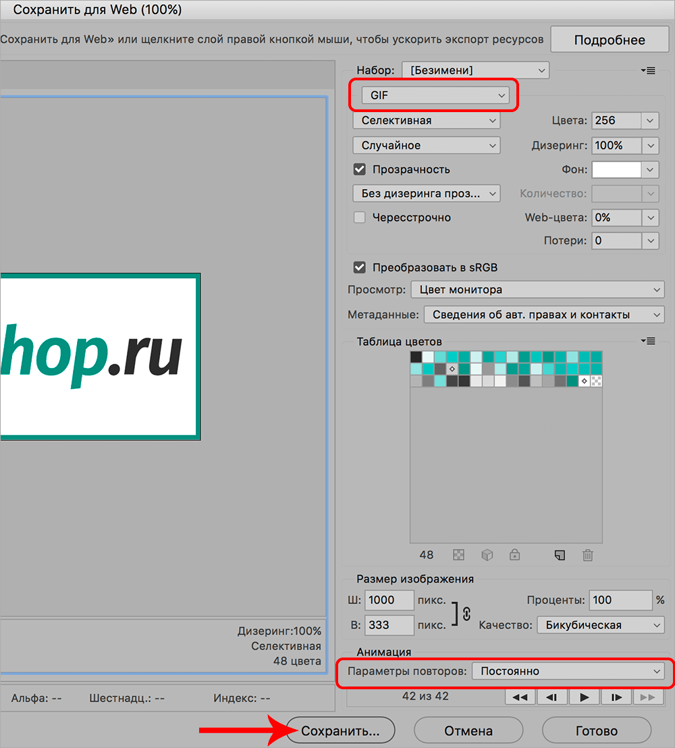Uncheck the Прозрачность checkbox
The image size is (675, 748).
pyautogui.click(x=360, y=169)
